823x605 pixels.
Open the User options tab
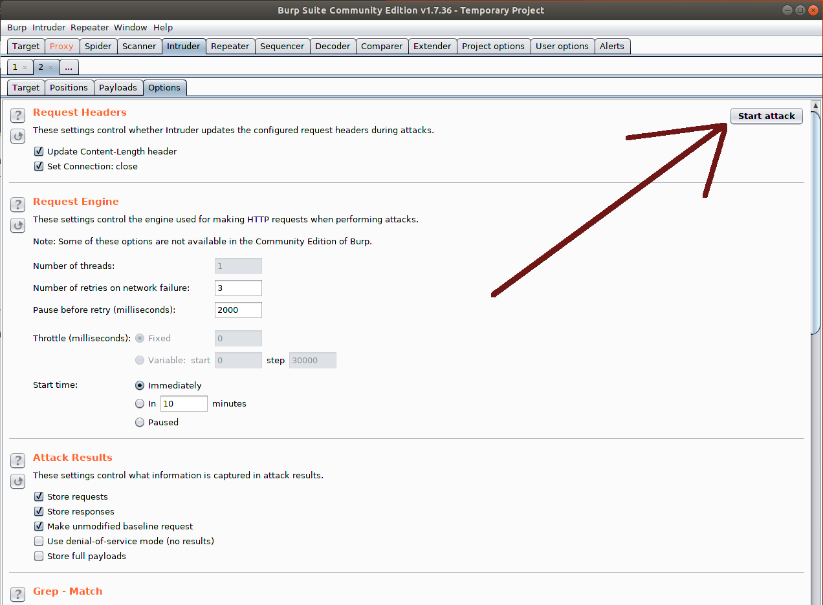(x=562, y=46)
